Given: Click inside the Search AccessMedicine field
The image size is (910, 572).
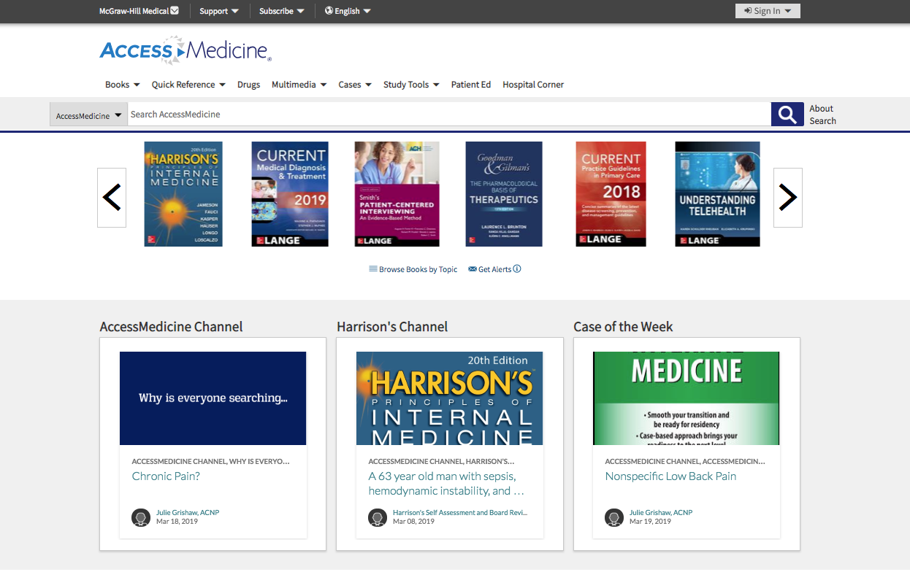Looking at the screenshot, I should (x=449, y=115).
